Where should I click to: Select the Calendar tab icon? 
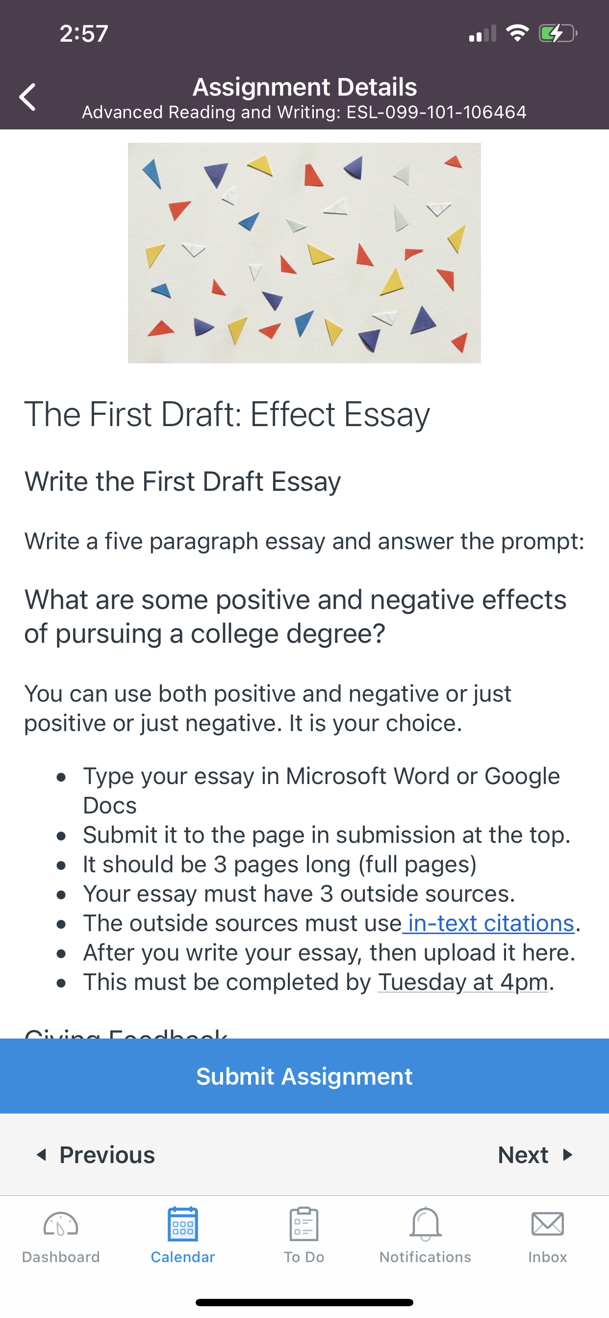(x=183, y=1224)
